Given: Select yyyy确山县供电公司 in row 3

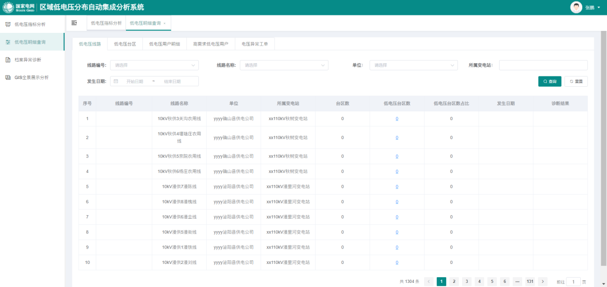Looking at the screenshot, I should pyautogui.click(x=233, y=156).
